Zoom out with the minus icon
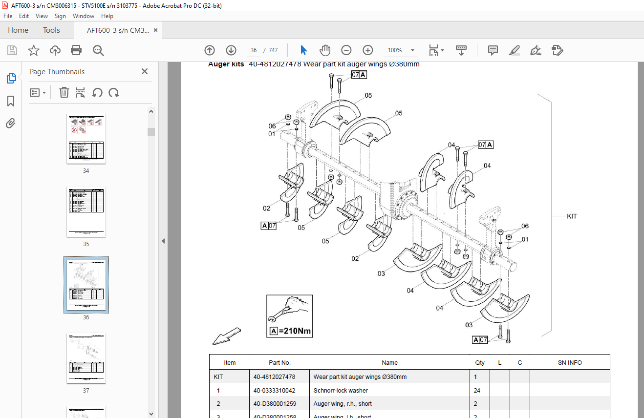The image size is (644, 418). point(346,50)
